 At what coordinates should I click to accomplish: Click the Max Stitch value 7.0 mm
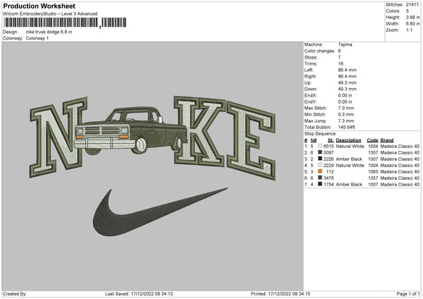pos(346,108)
